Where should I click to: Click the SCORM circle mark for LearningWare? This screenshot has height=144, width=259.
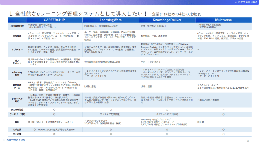pyautogui.click(x=111, y=110)
